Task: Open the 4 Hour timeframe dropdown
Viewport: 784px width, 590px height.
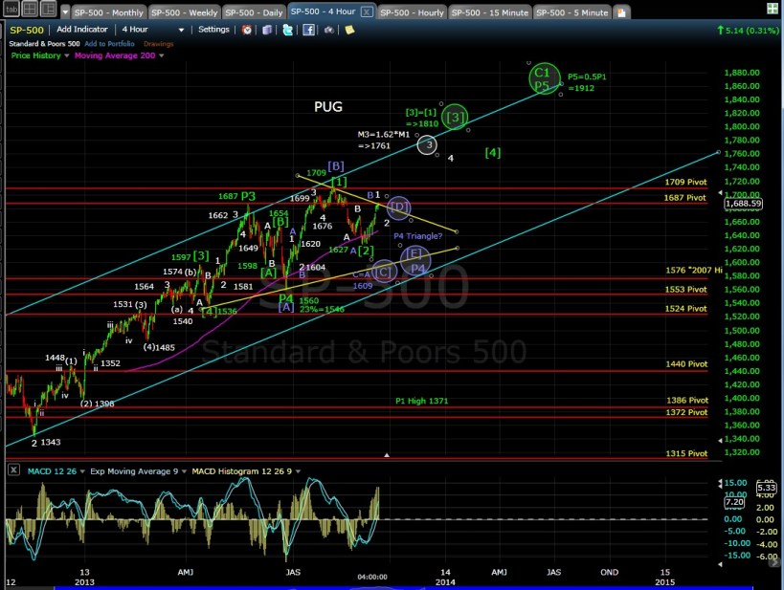Action: [152, 30]
